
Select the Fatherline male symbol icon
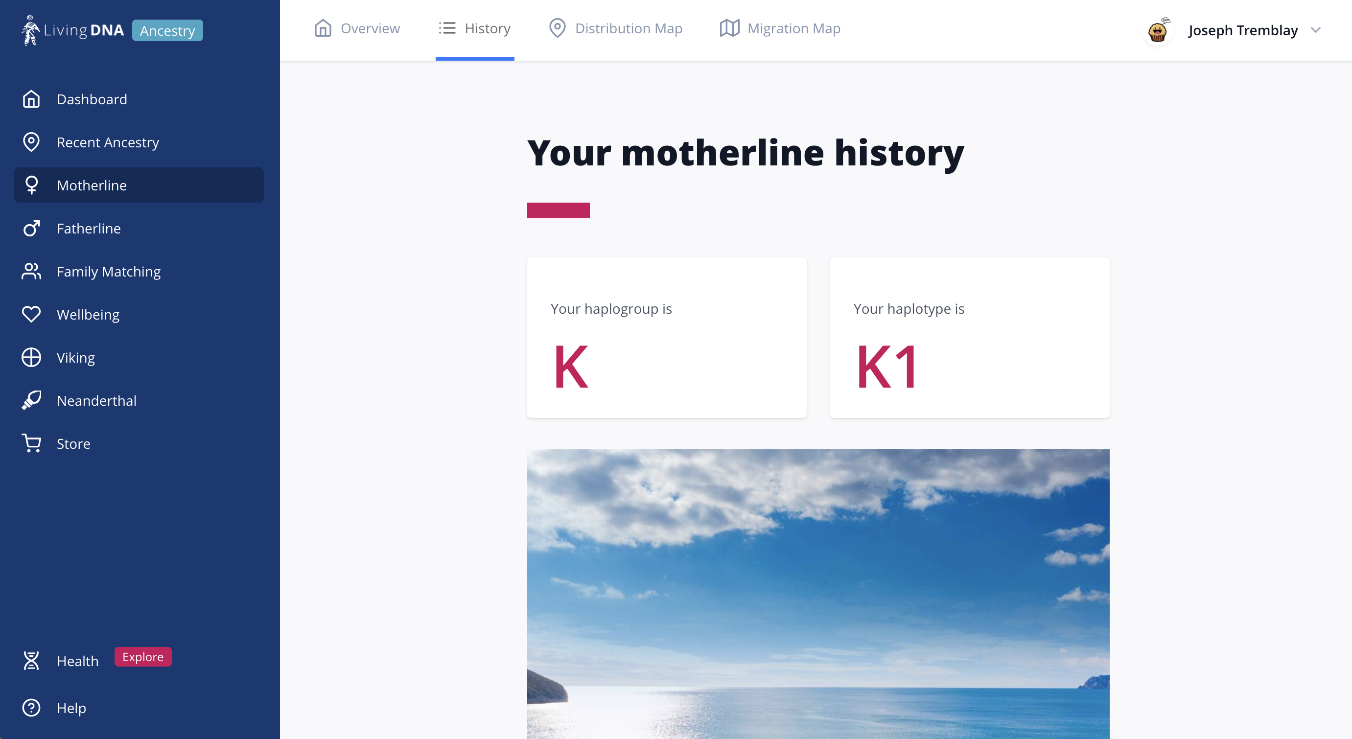click(x=31, y=229)
